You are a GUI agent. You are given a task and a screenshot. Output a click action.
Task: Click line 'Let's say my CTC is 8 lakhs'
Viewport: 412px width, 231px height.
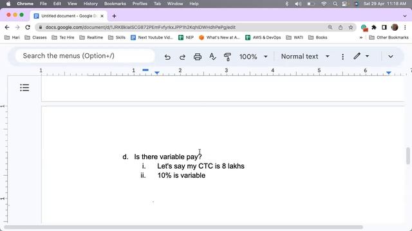[x=201, y=166]
